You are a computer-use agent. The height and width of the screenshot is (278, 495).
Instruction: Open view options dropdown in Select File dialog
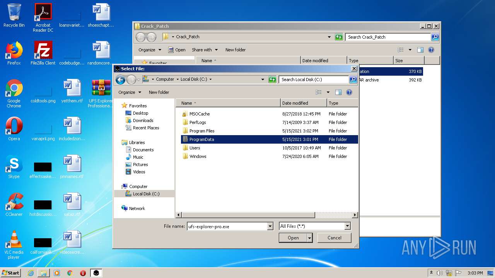click(328, 92)
